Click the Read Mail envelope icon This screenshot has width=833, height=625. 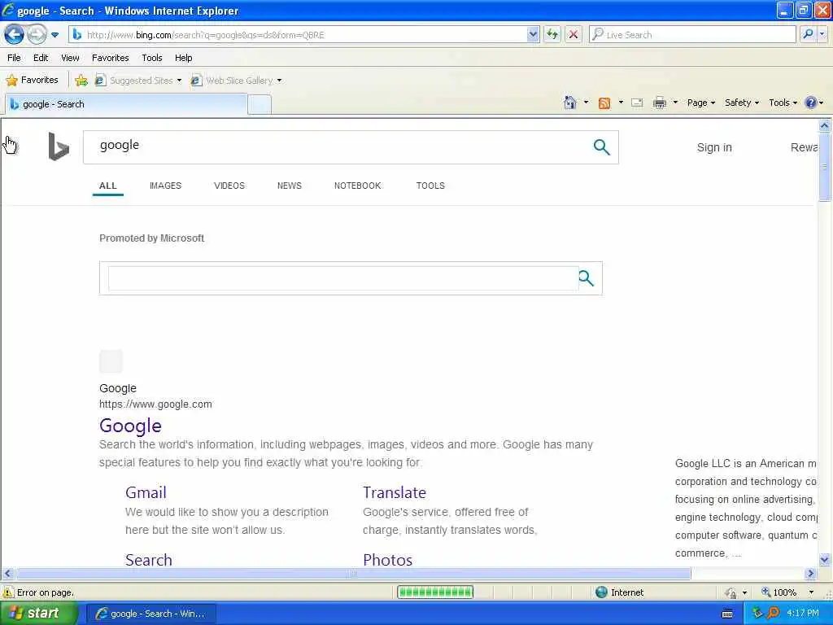pos(637,103)
